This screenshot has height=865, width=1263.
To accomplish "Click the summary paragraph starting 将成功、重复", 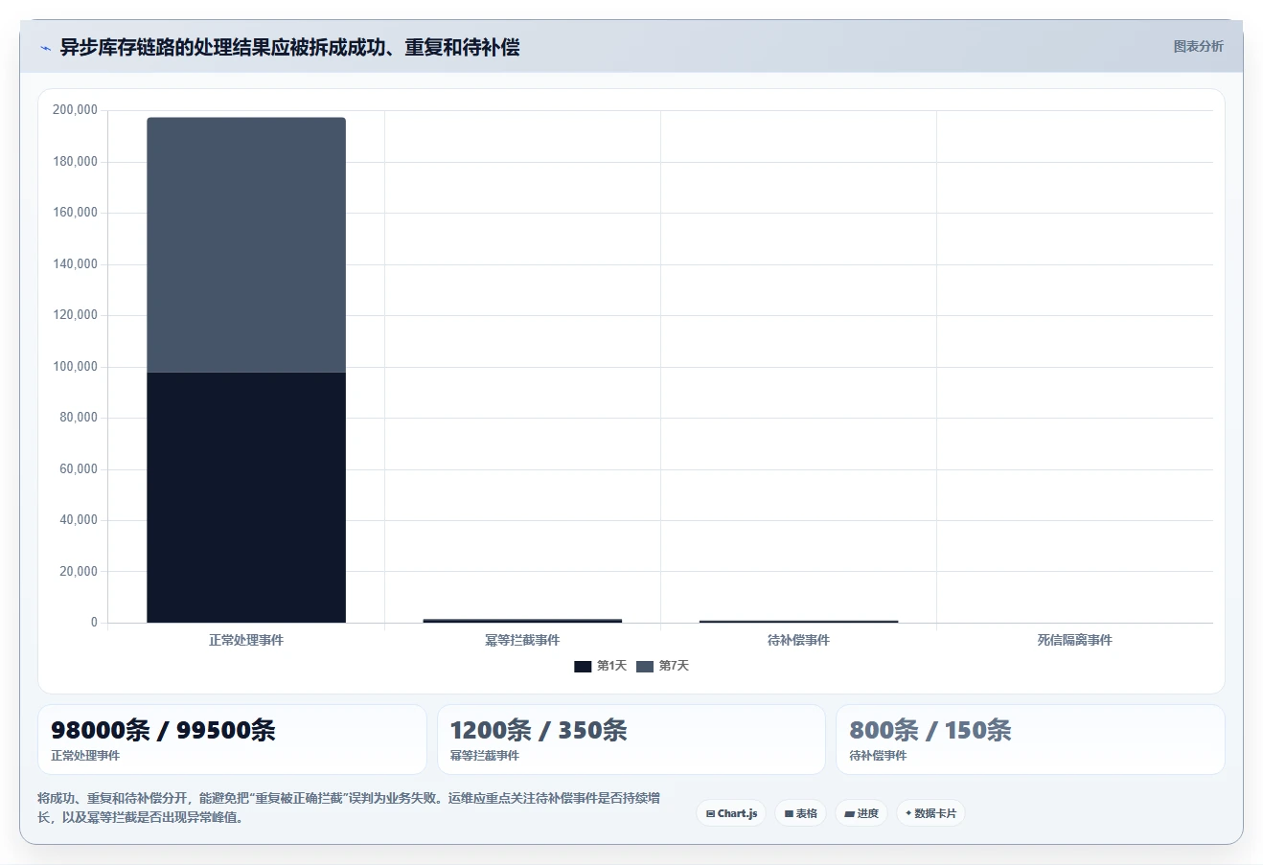I will pos(349,808).
